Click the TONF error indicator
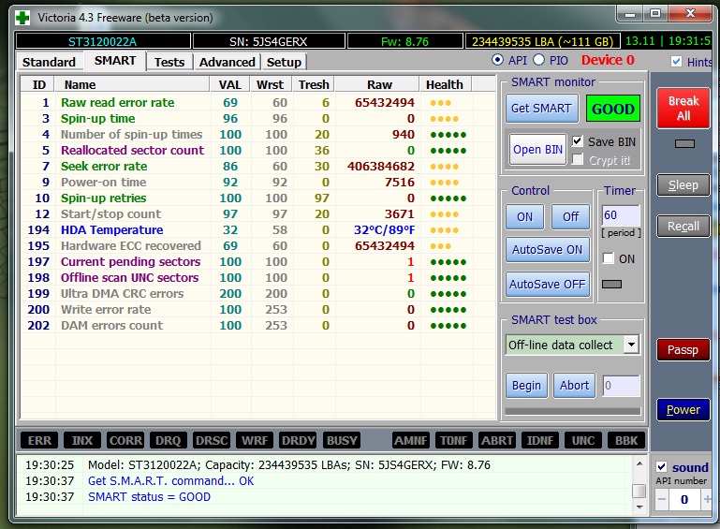 454,441
